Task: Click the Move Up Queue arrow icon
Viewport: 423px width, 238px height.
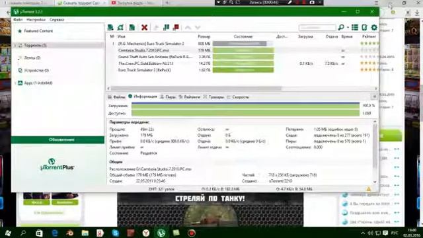Action: pos(188,28)
